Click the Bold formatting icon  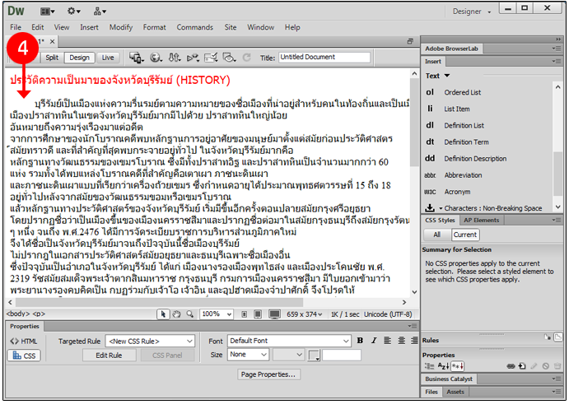[359, 341]
